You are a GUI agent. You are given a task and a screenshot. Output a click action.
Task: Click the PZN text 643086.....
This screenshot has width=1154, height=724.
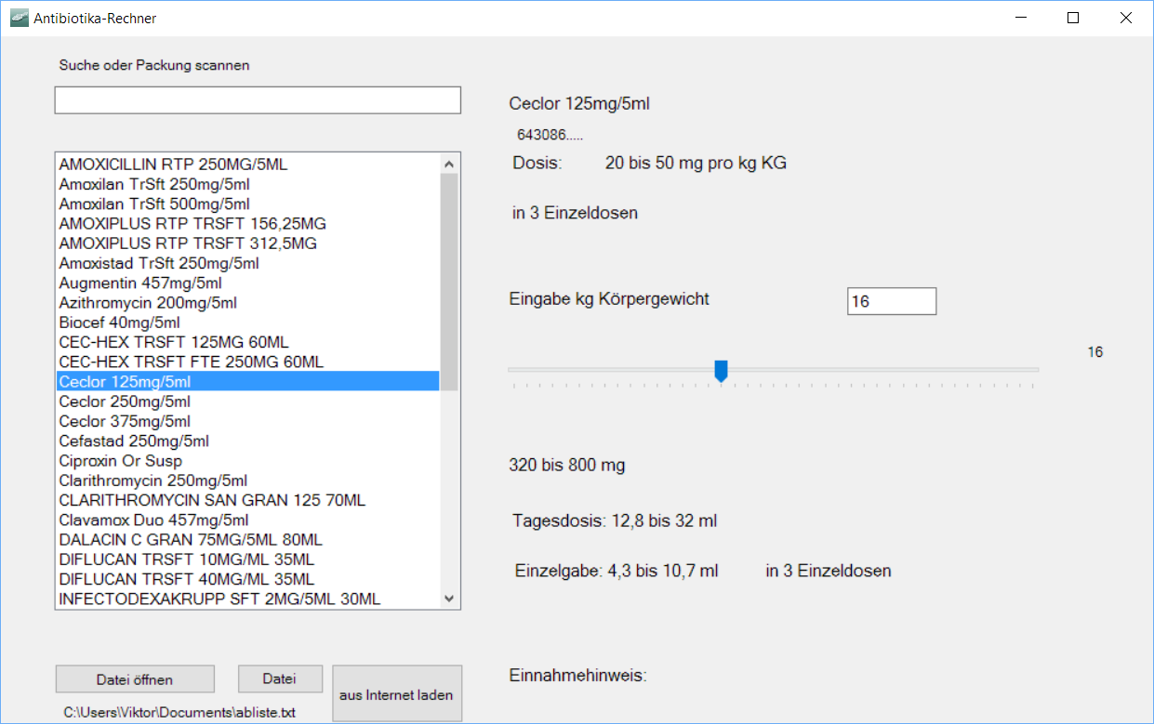click(550, 136)
